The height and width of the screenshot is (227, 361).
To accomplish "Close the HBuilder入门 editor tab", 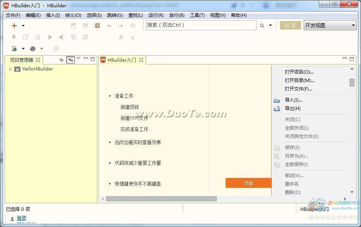I will coord(141,60).
